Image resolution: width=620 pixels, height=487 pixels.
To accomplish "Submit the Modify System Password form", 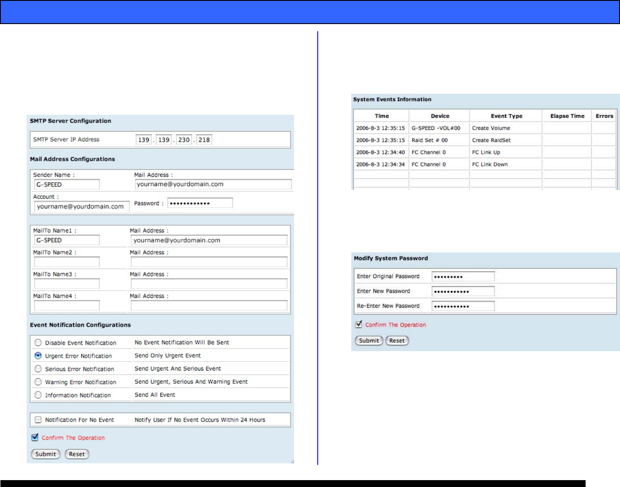I will click(x=369, y=340).
